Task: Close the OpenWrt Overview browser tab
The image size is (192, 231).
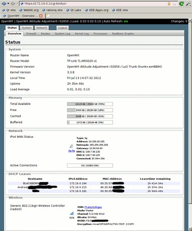Action: point(41,16)
